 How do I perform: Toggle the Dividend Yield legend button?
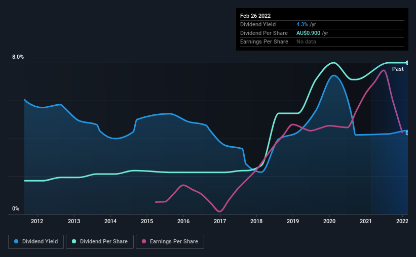pyautogui.click(x=36, y=242)
